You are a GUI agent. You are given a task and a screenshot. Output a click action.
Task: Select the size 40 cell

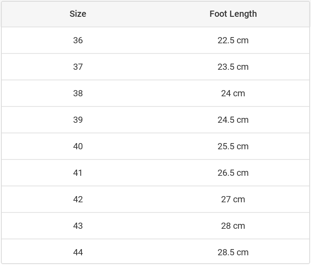78,146
